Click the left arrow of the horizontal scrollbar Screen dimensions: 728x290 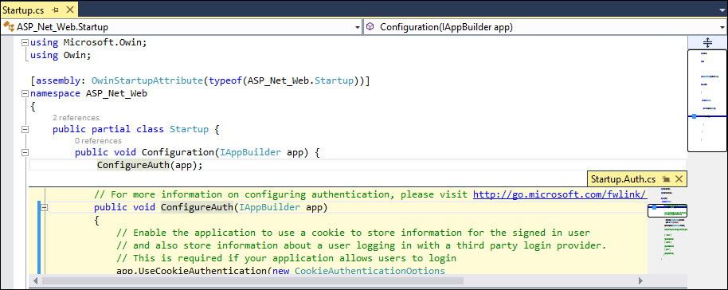(35, 280)
